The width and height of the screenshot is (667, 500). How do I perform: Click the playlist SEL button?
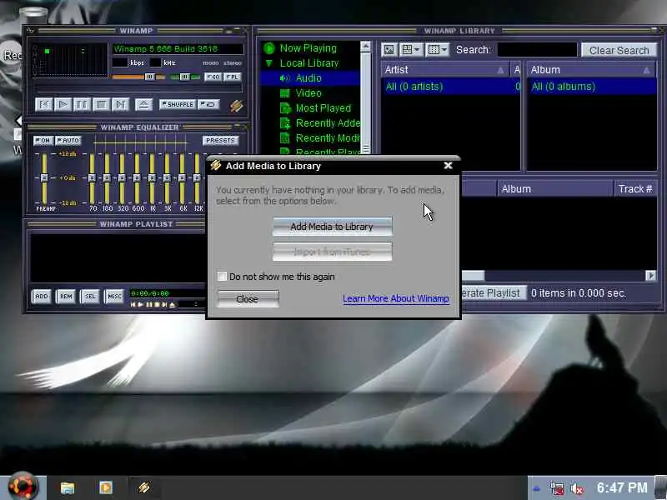pyautogui.click(x=90, y=297)
